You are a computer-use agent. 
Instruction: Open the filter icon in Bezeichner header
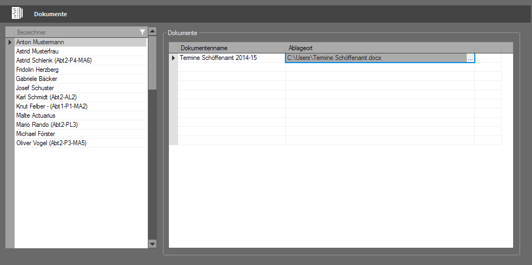pyautogui.click(x=142, y=32)
